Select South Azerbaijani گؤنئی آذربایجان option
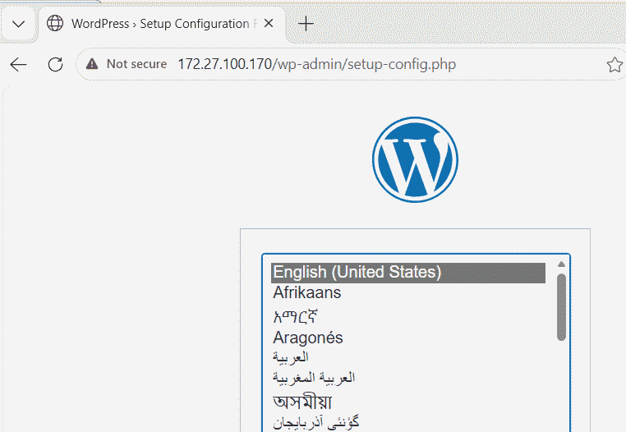626x432 pixels. 408,422
